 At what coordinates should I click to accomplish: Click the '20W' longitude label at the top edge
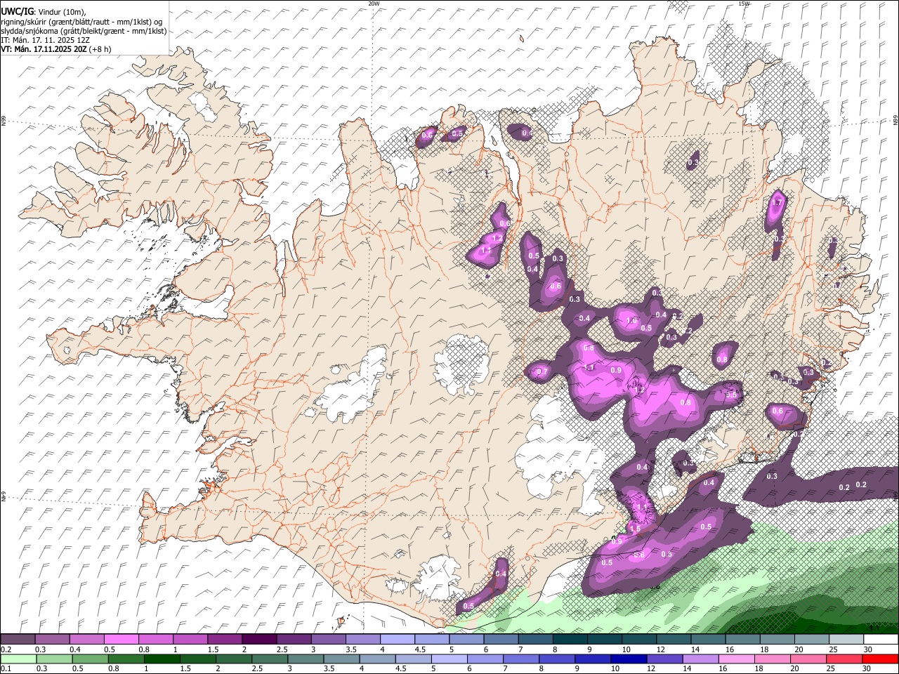pyautogui.click(x=374, y=4)
